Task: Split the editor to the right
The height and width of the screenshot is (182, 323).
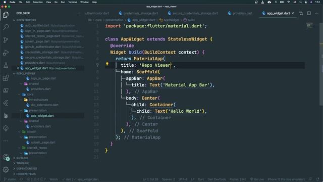Action: point(309,13)
